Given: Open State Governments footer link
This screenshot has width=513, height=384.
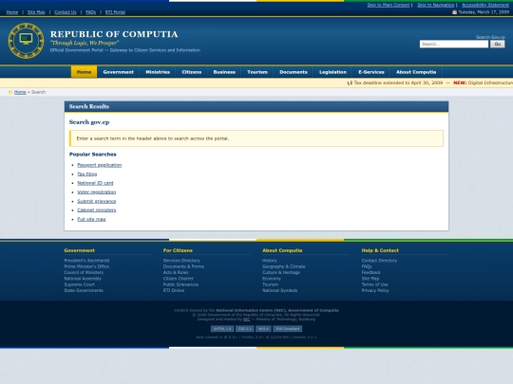Looking at the screenshot, I should point(84,290).
